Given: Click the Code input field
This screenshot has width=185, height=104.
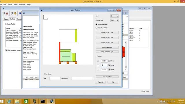Looking at the screenshot, I should (55, 78).
